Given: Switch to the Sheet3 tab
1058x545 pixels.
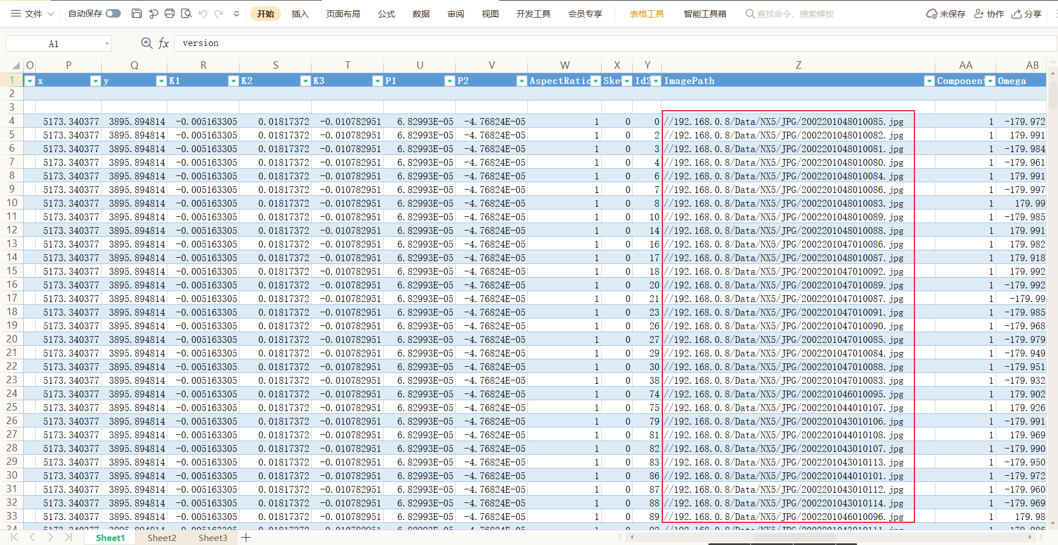Looking at the screenshot, I should point(213,538).
